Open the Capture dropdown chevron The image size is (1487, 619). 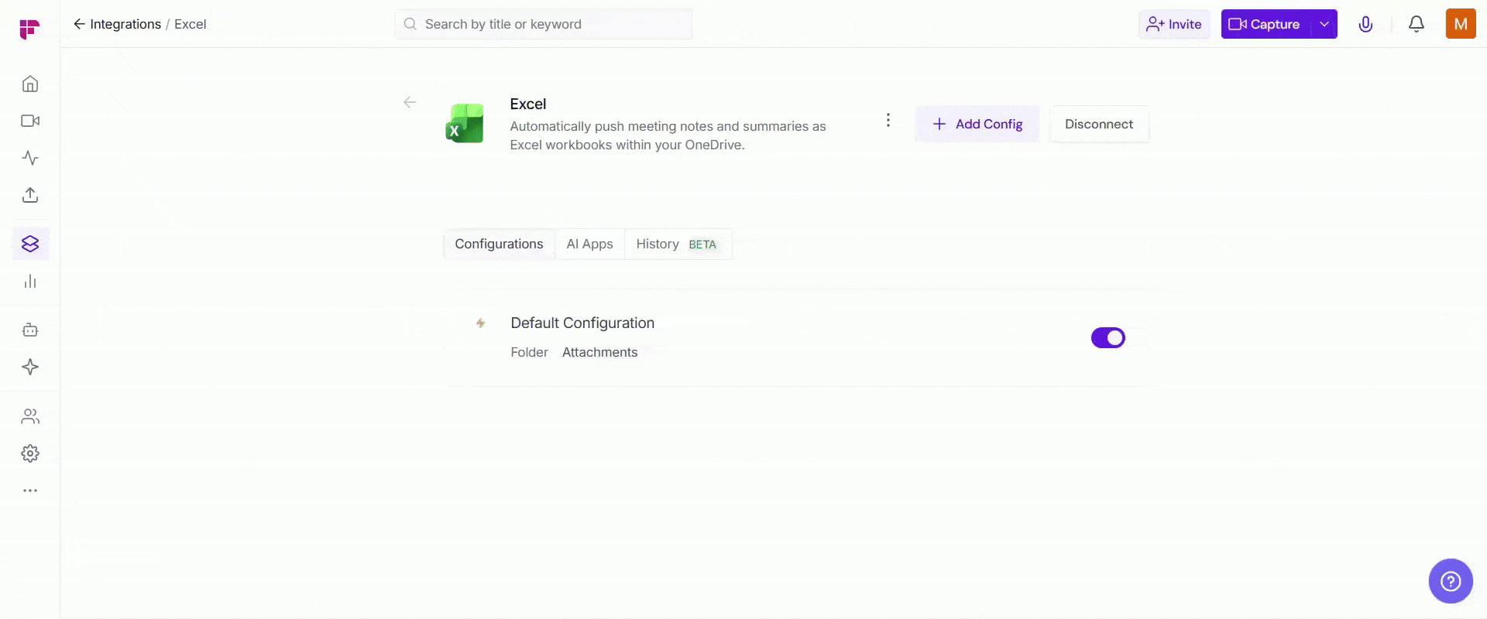pyautogui.click(x=1324, y=24)
